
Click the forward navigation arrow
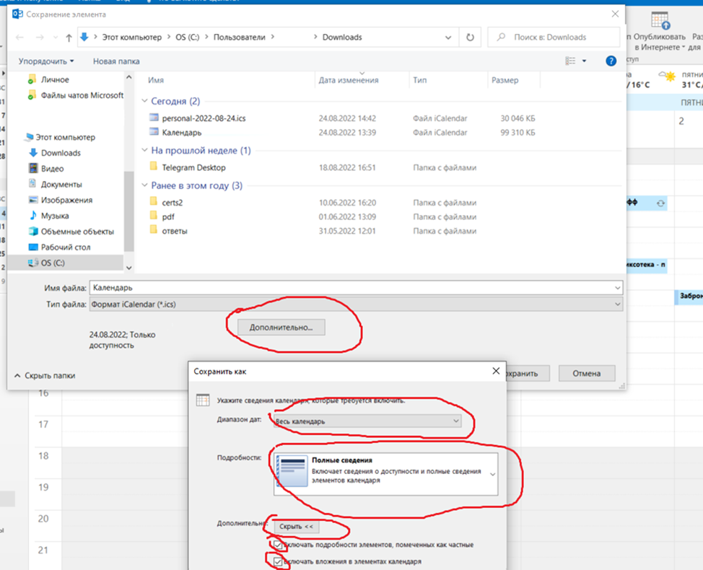[40, 38]
